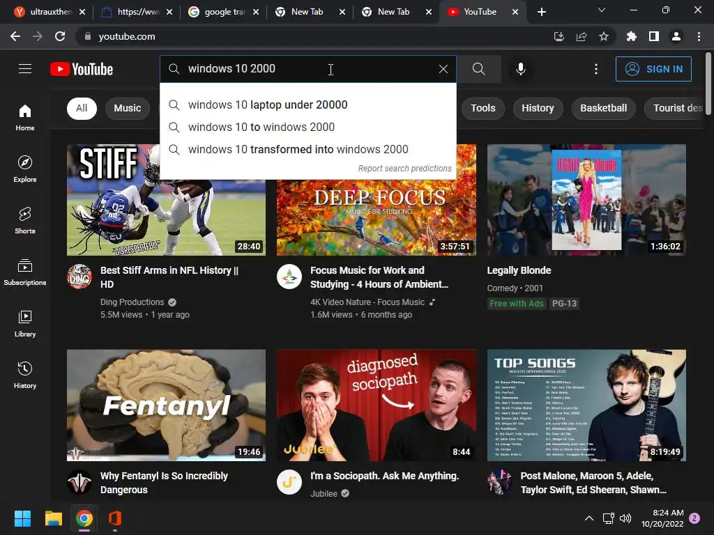Viewport: 714px width, 535px height.
Task: Open diagnosed sociopath video thumbnail
Action: (376, 405)
